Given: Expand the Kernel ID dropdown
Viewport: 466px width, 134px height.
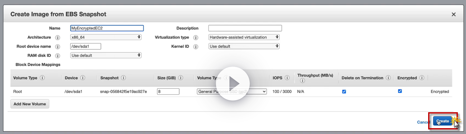Looking at the screenshot, I should (x=244, y=47).
